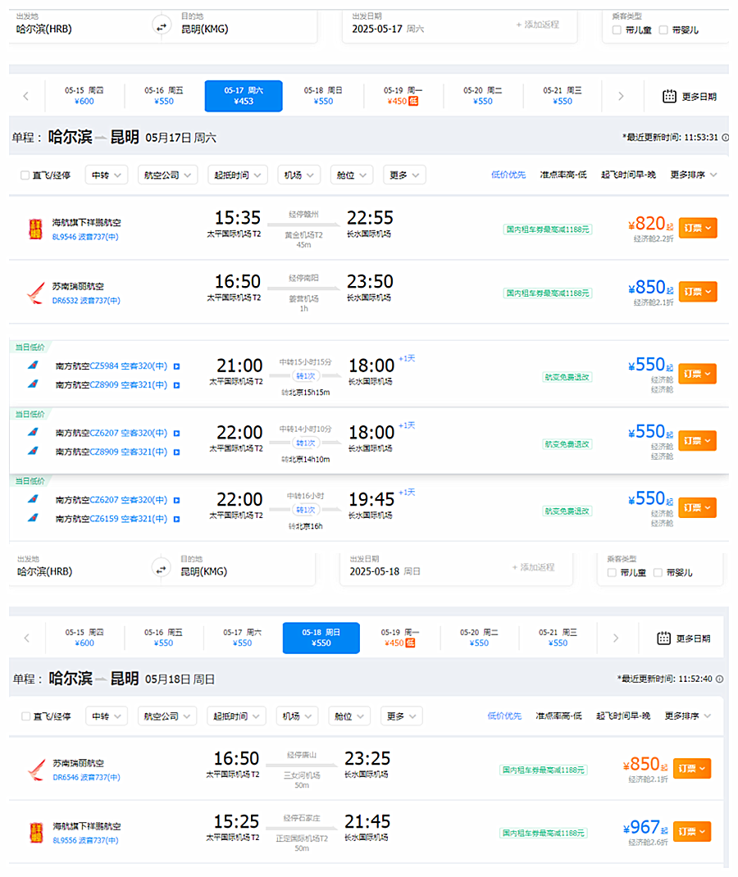Image resolution: width=738 pixels, height=877 pixels.
Task: Click the previous dates arrow in the 05-17 date bar
Action: point(26,96)
